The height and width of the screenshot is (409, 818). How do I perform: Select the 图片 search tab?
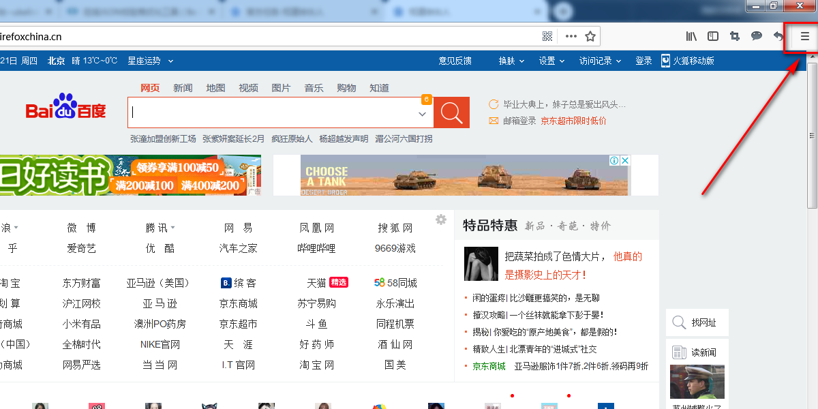(281, 88)
